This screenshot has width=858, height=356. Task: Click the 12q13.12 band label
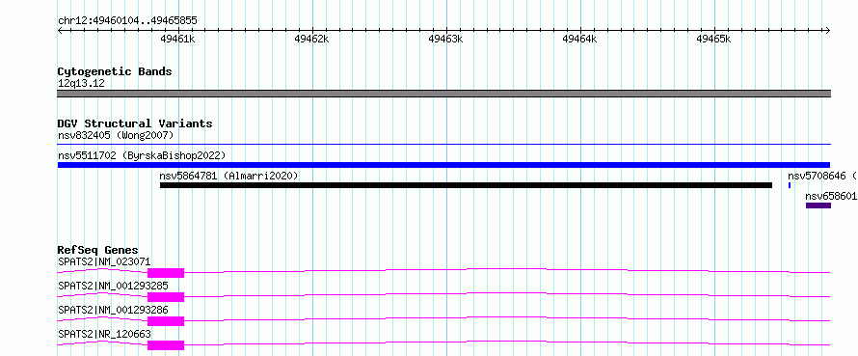[81, 84]
